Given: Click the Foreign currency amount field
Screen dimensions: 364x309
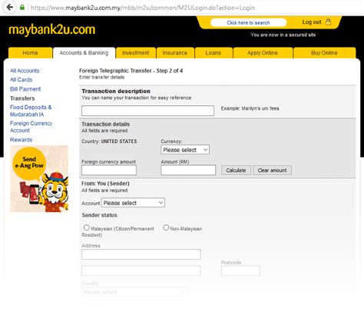Looking at the screenshot, I should (109, 170).
